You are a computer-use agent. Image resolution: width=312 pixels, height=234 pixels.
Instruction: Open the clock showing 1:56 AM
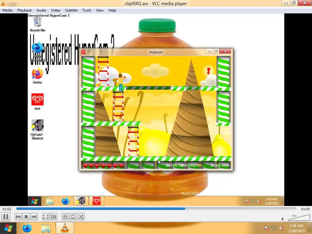pyautogui.click(x=296, y=228)
